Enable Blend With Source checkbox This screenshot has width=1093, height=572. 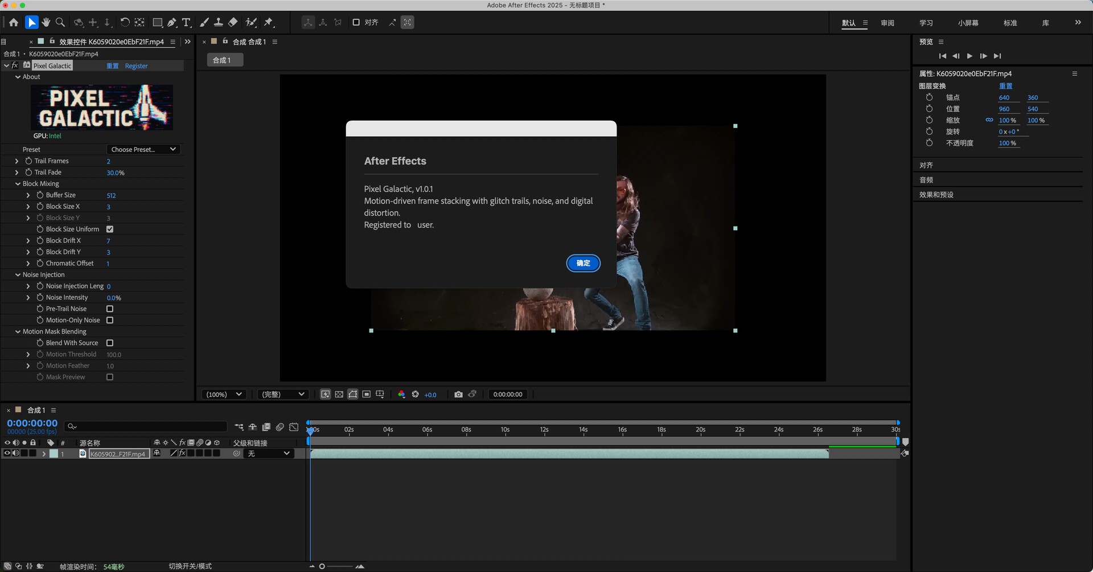(110, 343)
